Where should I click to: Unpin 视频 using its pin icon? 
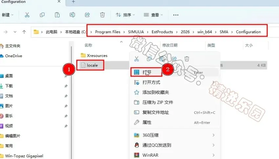tap(66, 126)
